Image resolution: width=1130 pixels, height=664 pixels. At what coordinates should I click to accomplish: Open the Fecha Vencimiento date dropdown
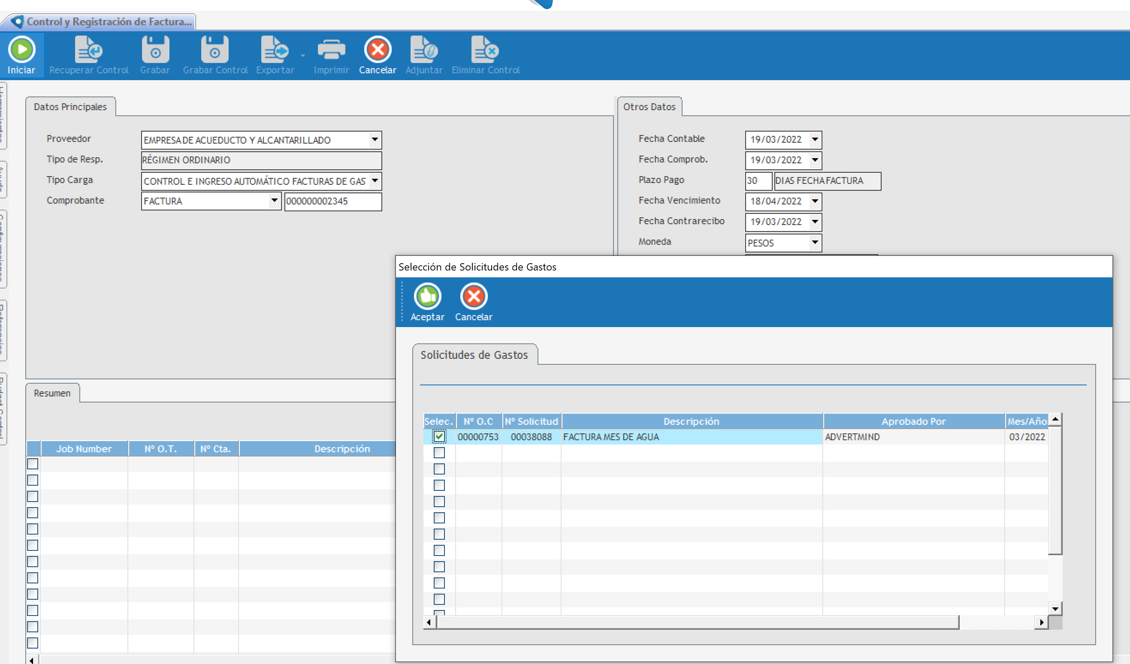(x=815, y=201)
